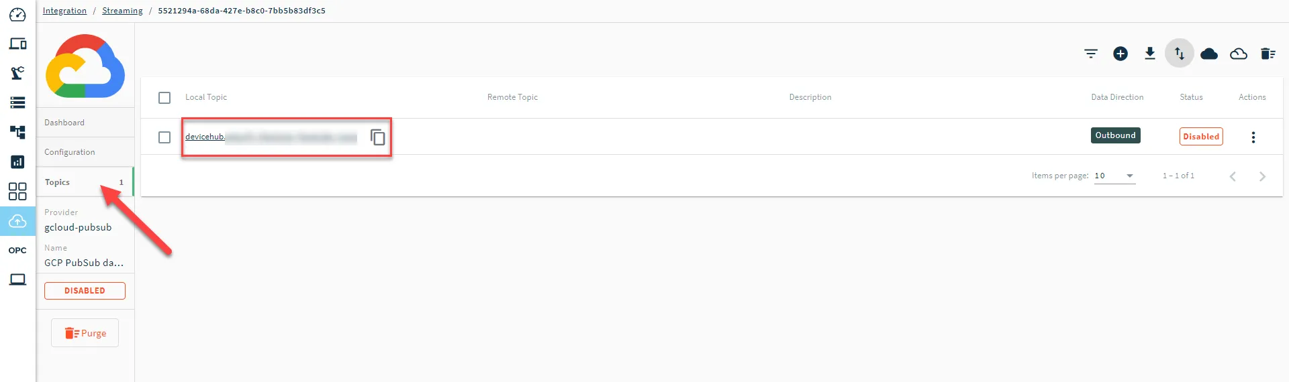Add a new topic with plus icon
Image resolution: width=1289 pixels, height=382 pixels.
tap(1120, 54)
